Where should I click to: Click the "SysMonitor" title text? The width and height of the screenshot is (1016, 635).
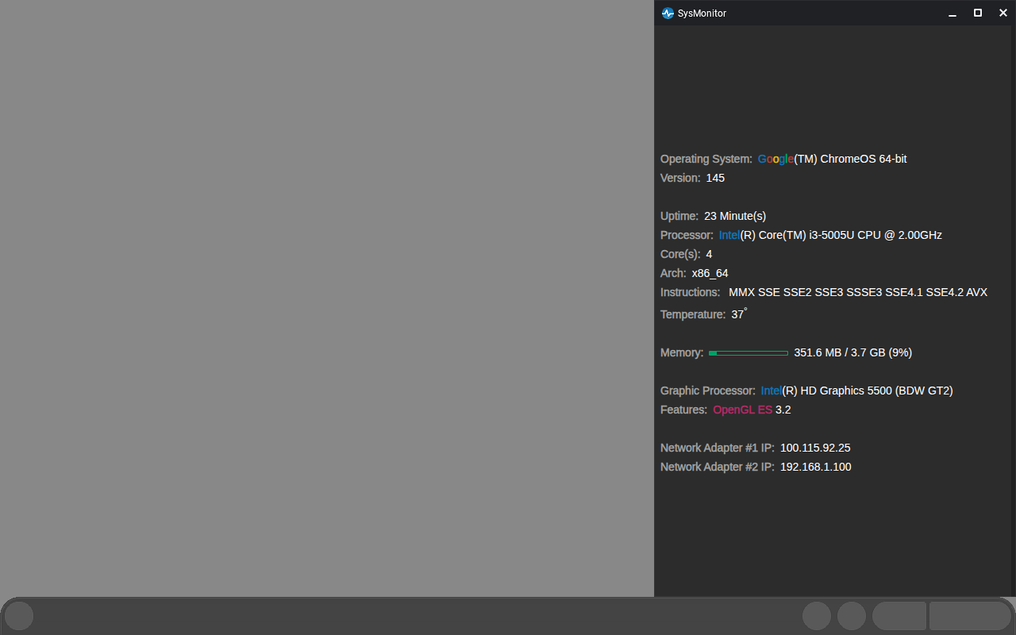coord(702,13)
